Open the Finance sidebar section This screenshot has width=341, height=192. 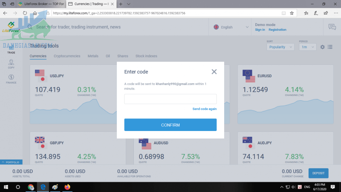pyautogui.click(x=11, y=79)
